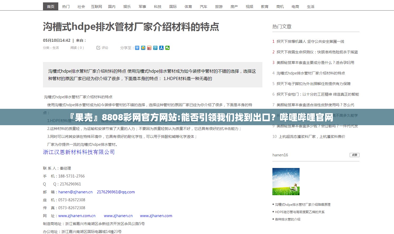Open the 国际 menu item
The image size is (394, 234).
tap(173, 6)
